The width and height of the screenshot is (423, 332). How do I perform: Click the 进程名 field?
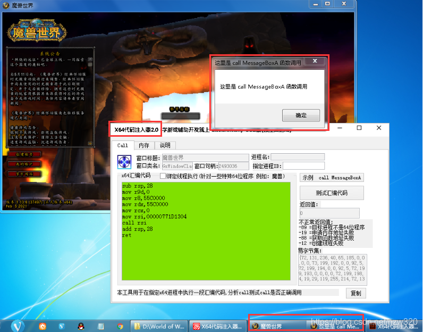298,157
